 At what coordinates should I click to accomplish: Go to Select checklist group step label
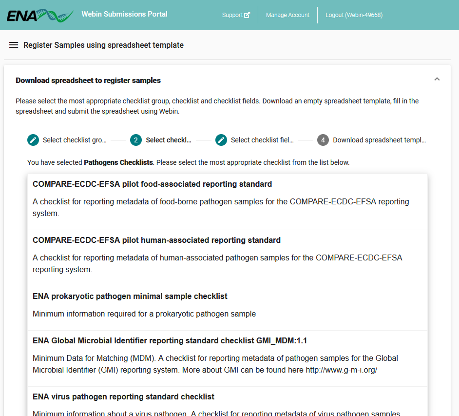pos(75,140)
